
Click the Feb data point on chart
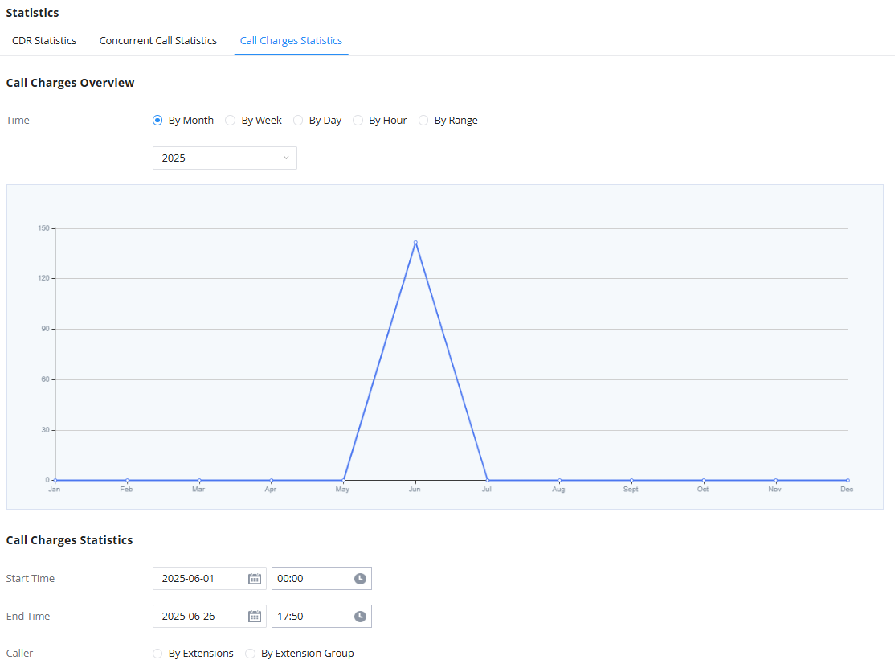[127, 480]
